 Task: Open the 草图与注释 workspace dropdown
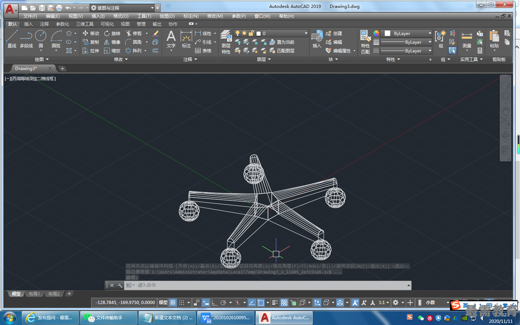pyautogui.click(x=122, y=8)
